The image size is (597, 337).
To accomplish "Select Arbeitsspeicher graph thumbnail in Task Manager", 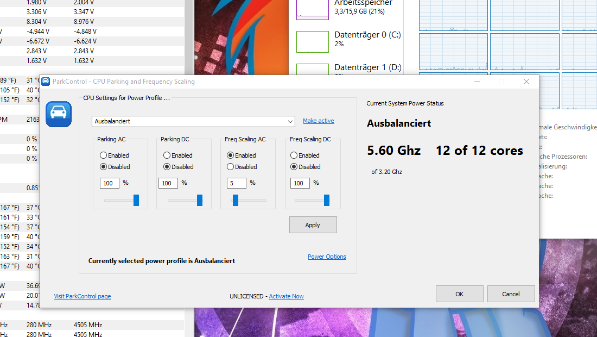I will click(313, 10).
